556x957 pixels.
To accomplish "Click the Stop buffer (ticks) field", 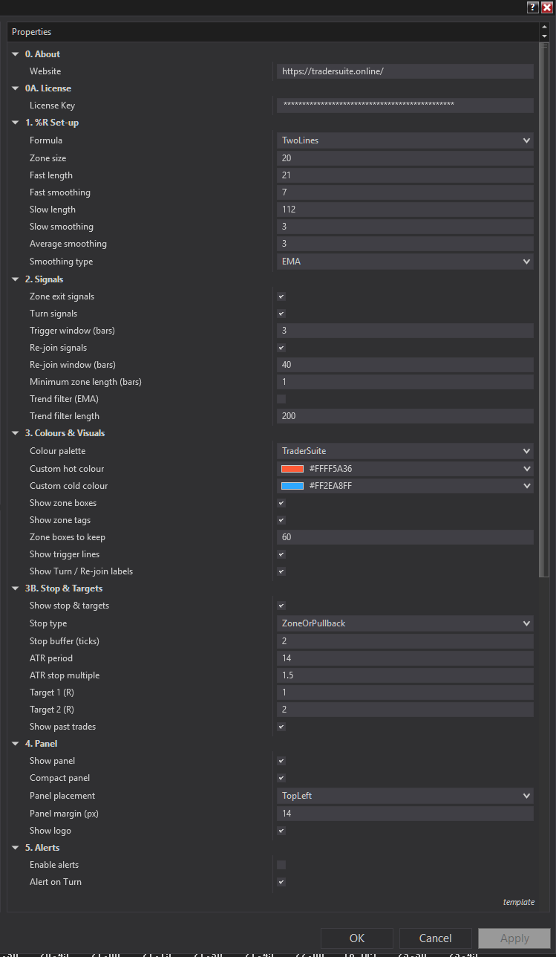I will click(x=405, y=640).
